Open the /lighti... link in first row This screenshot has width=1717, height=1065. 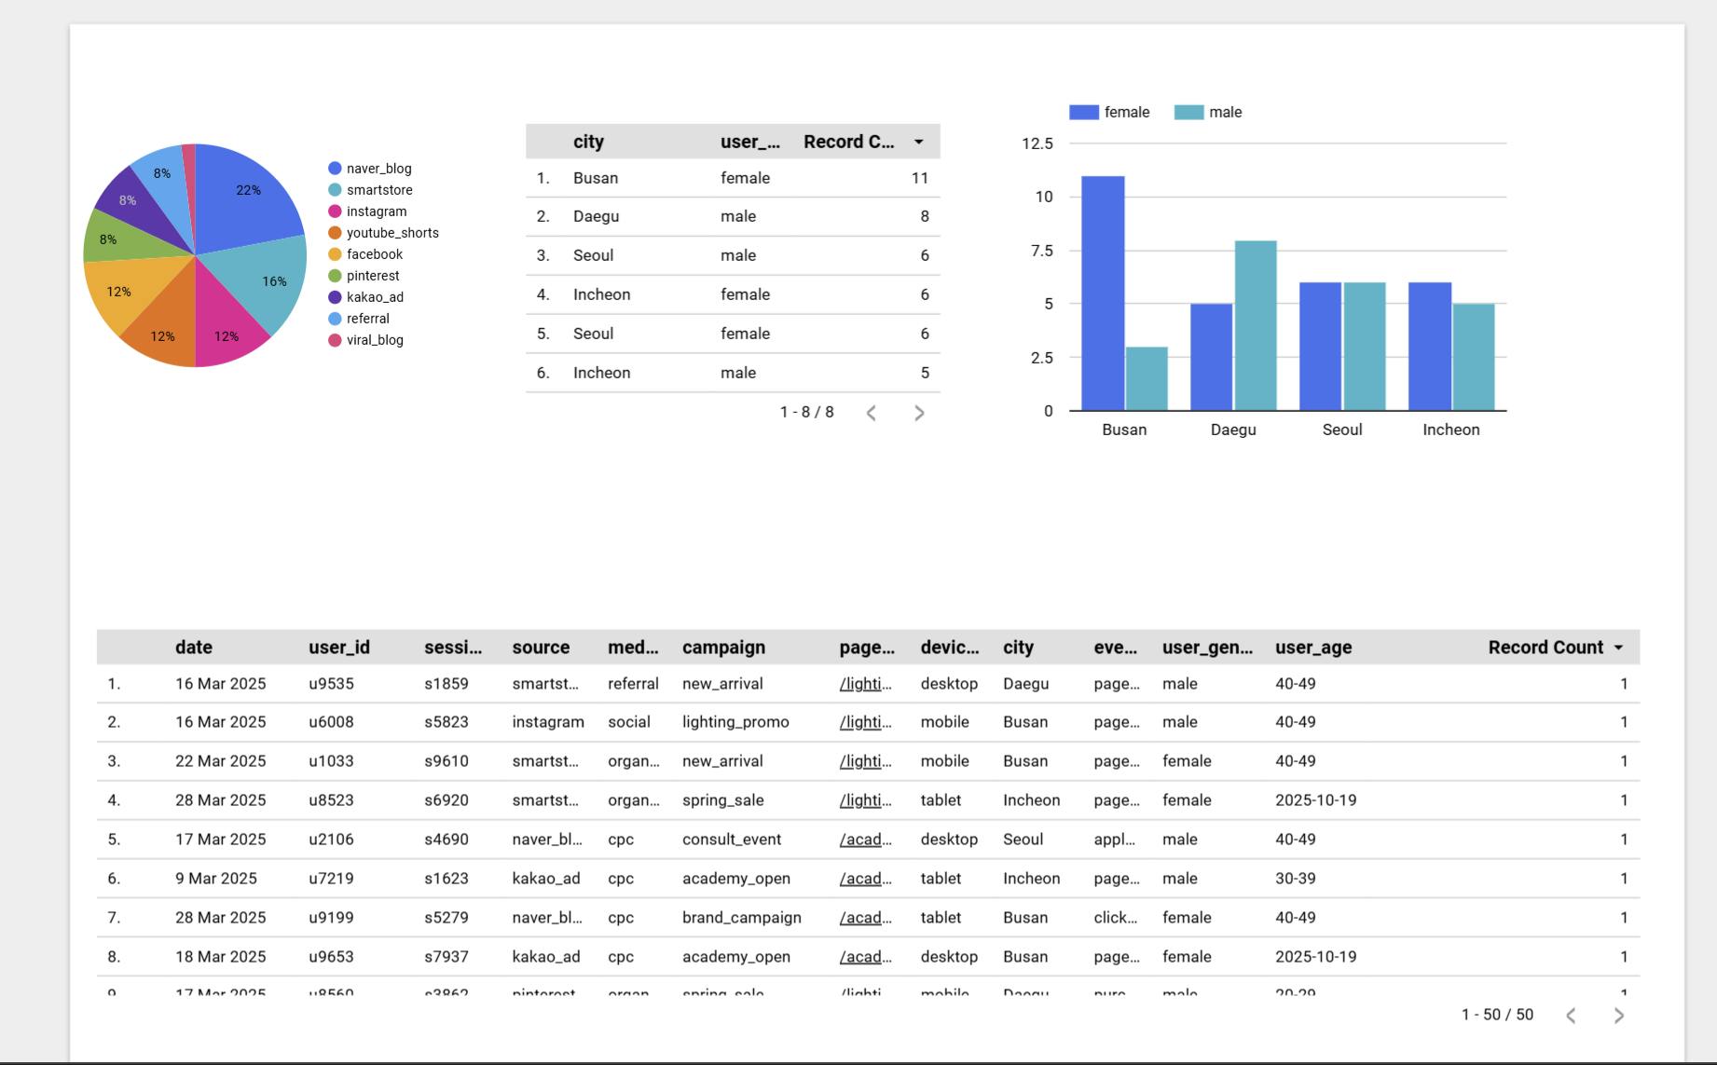(865, 684)
